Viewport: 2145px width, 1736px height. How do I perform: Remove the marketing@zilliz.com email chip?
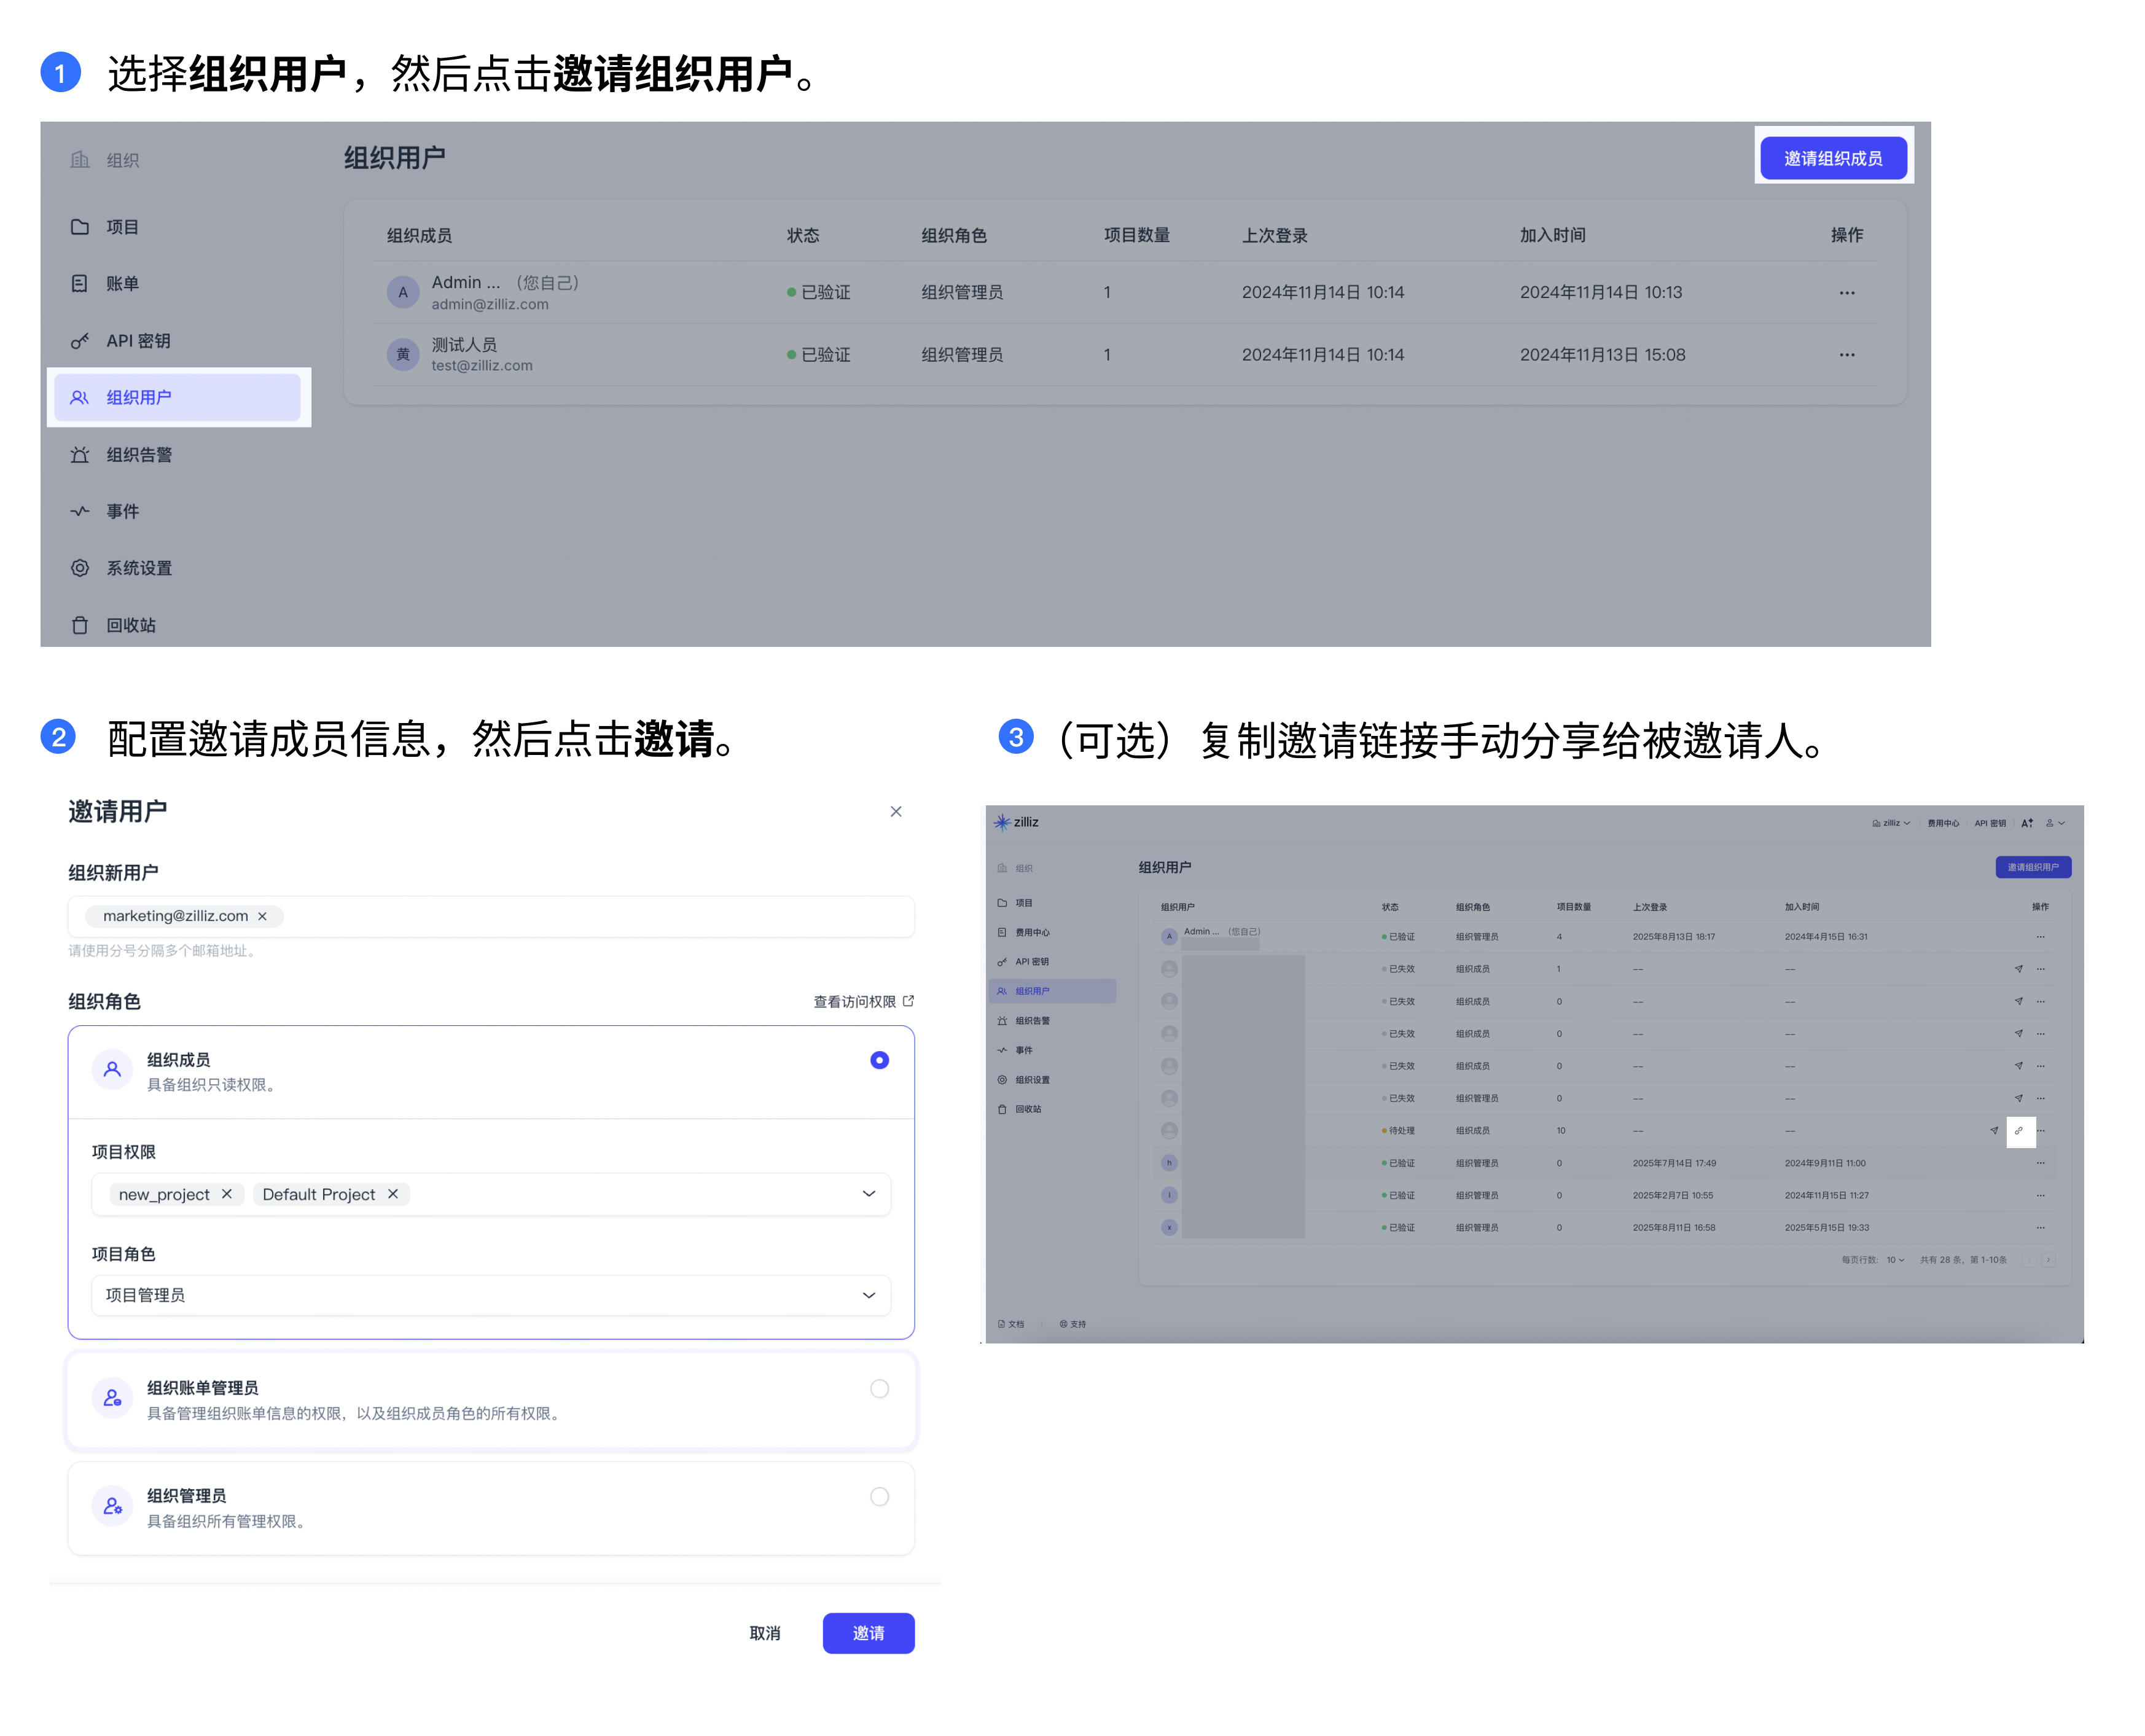click(262, 916)
